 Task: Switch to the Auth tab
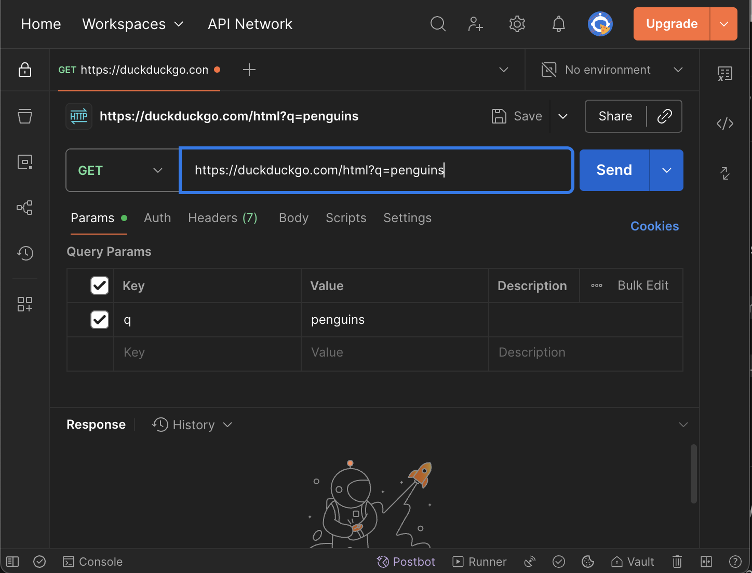point(157,218)
